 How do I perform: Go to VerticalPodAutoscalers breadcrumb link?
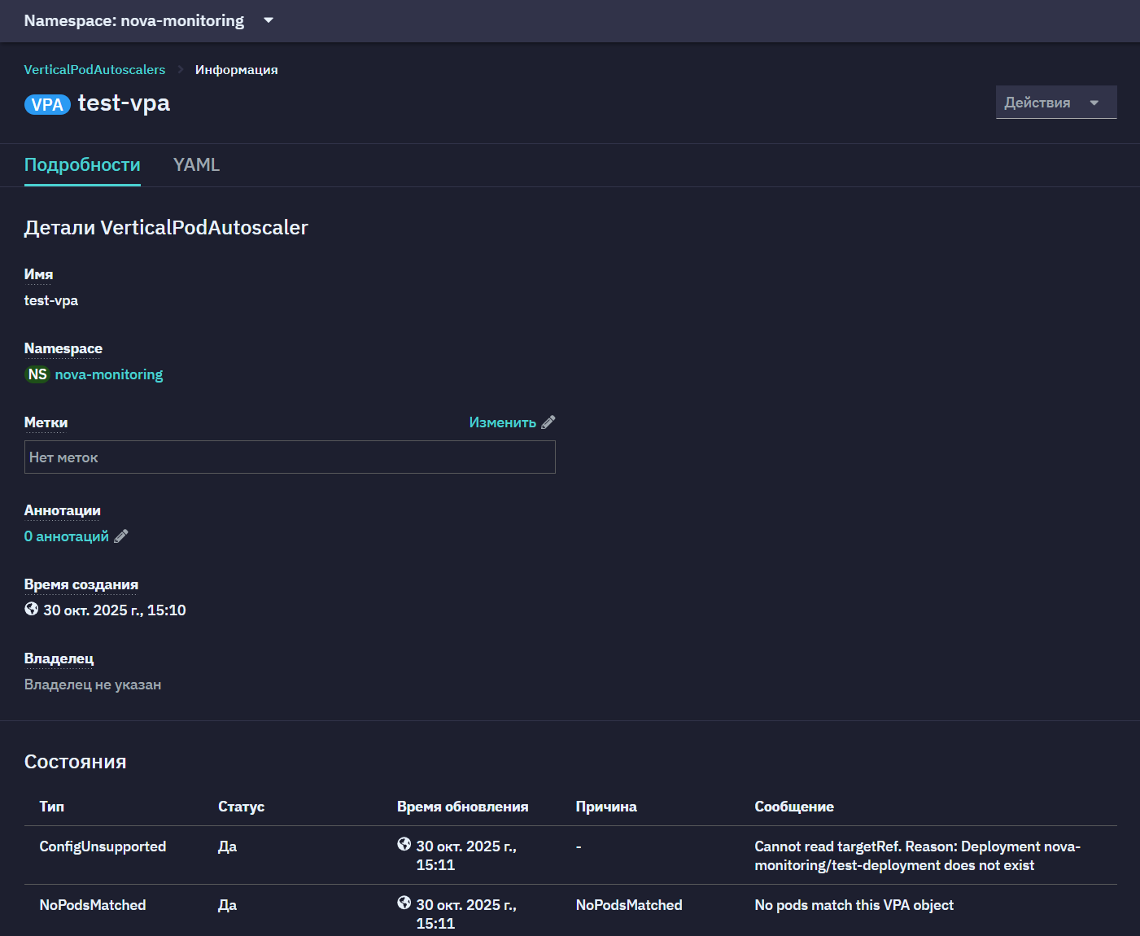tap(94, 70)
